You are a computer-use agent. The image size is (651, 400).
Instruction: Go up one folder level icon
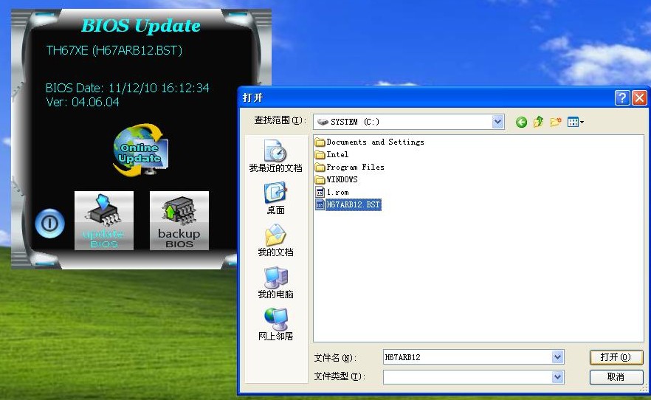[x=539, y=122]
